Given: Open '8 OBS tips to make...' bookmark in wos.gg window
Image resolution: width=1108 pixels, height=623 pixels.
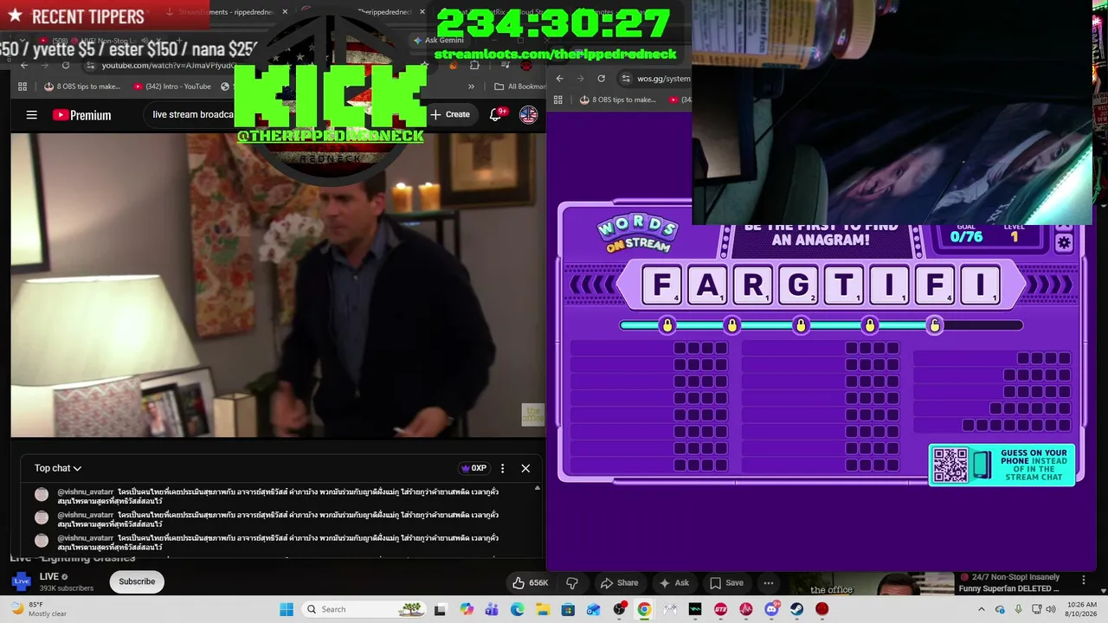Looking at the screenshot, I should coord(618,100).
